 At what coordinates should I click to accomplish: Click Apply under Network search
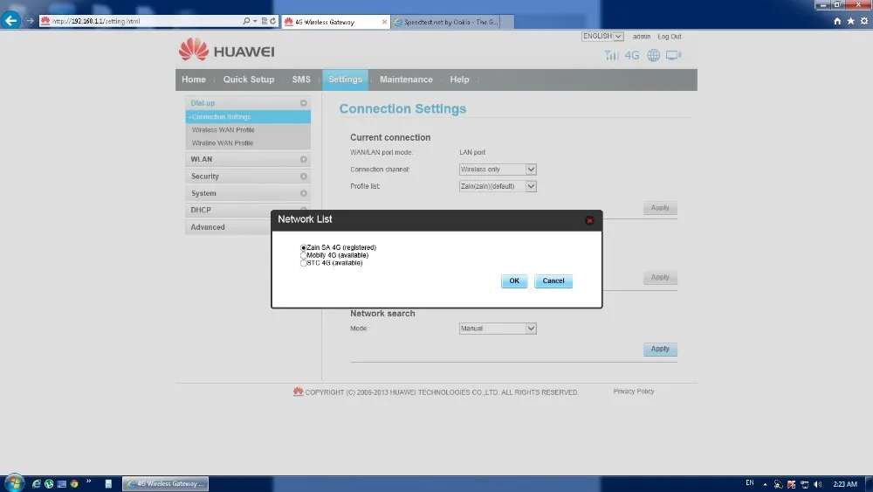tap(660, 349)
